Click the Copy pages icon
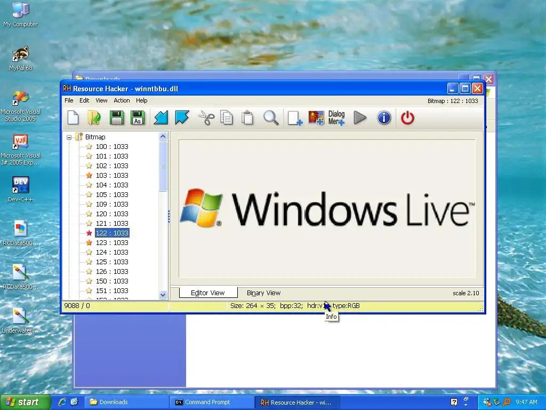 tap(227, 117)
